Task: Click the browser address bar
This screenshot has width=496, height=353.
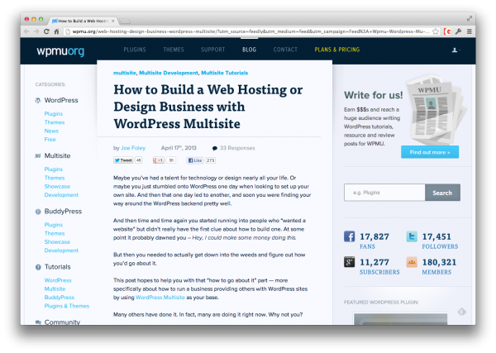Action: 251,31
